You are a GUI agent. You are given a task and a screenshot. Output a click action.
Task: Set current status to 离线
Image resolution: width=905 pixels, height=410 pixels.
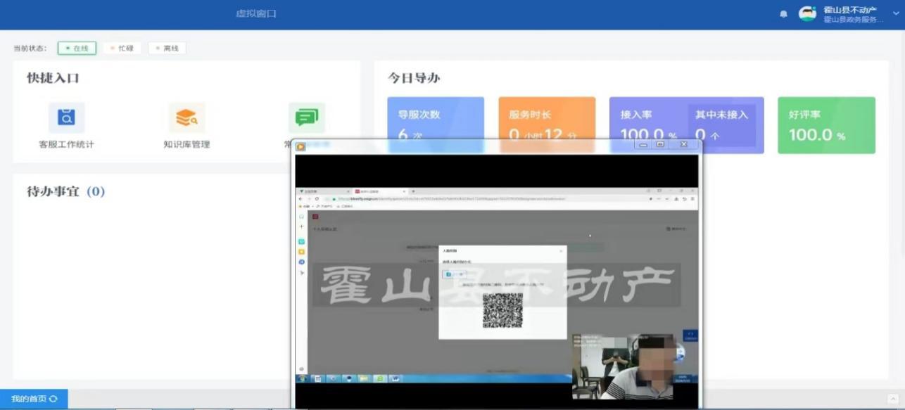point(167,49)
